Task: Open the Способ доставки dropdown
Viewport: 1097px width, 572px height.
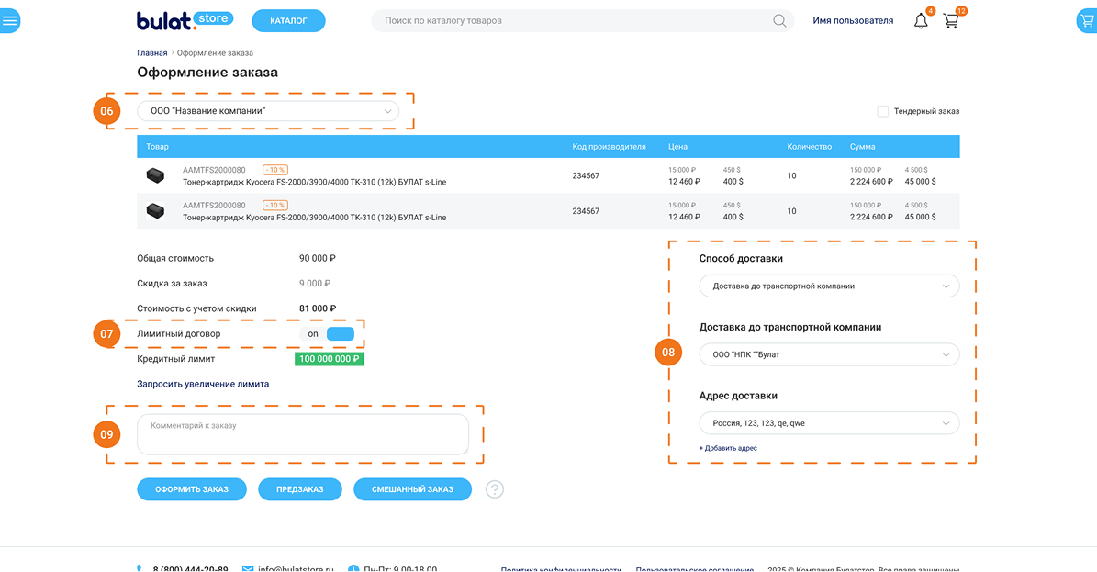Action: pyautogui.click(x=829, y=286)
